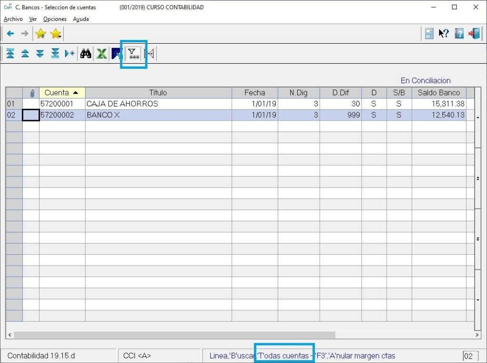Click the horizontal scrollbar right arrow
The height and width of the screenshot is (363, 487).
pos(477,335)
